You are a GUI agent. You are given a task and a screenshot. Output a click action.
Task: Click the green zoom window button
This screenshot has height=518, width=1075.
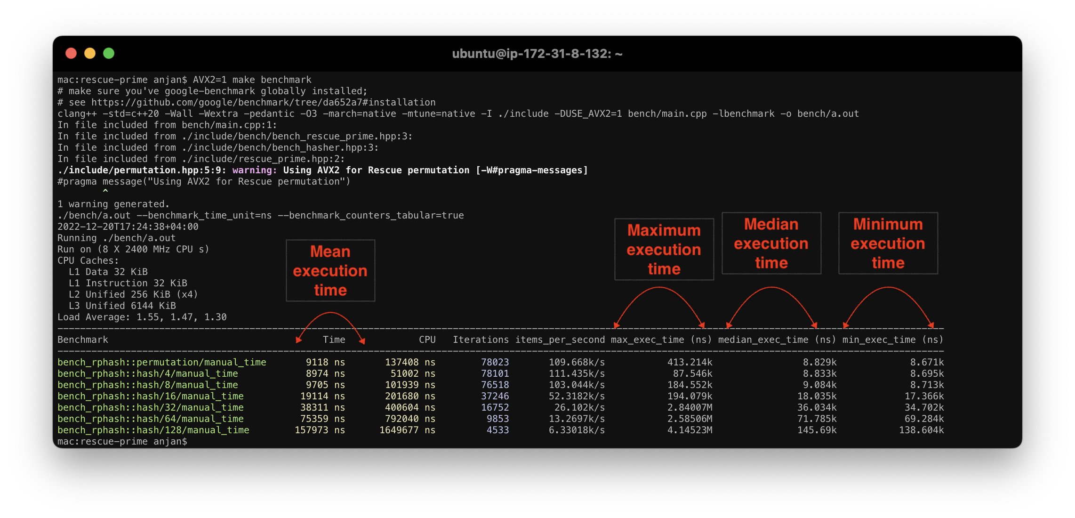[x=109, y=53]
